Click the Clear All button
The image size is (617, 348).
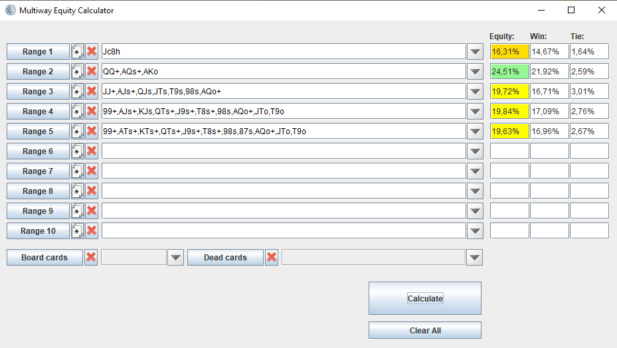425,330
